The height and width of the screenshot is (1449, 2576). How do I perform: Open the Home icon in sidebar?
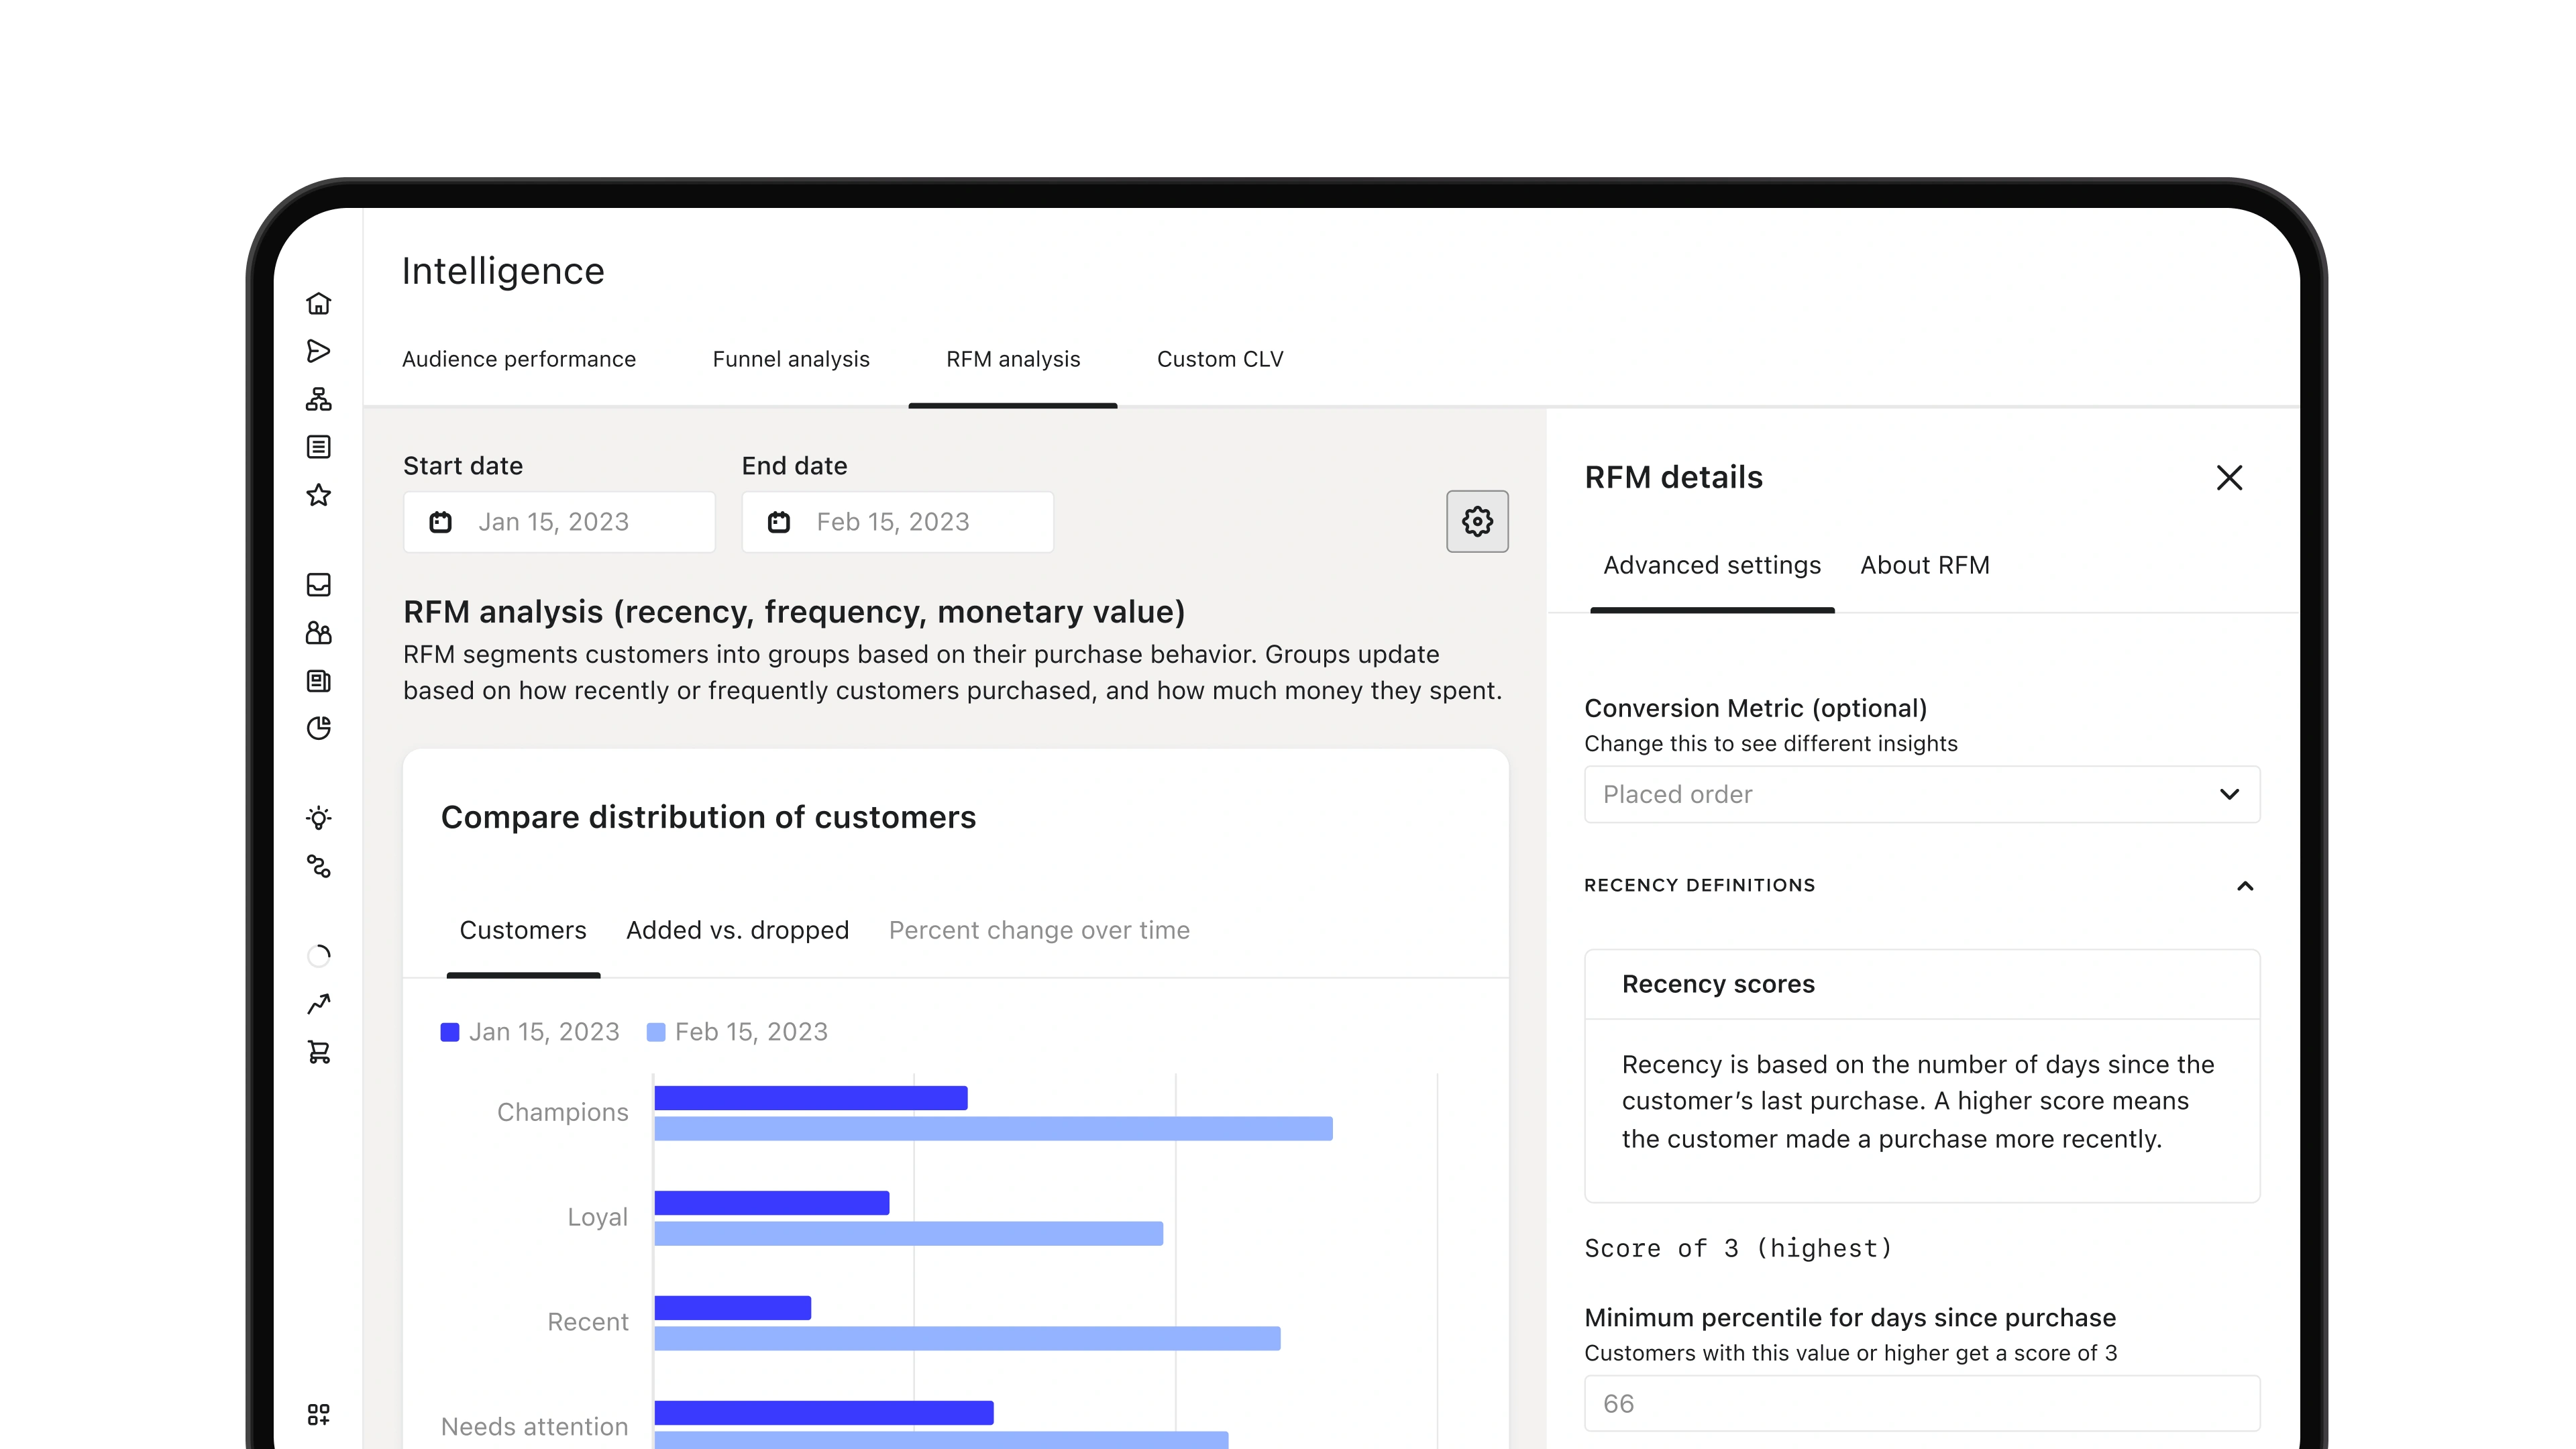click(x=318, y=303)
